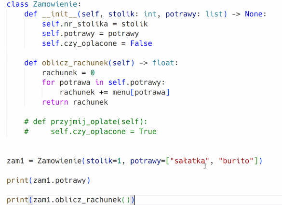The image size is (282, 205).
Task: Click the self.nr_stolika assignment line
Action: coord(95,24)
